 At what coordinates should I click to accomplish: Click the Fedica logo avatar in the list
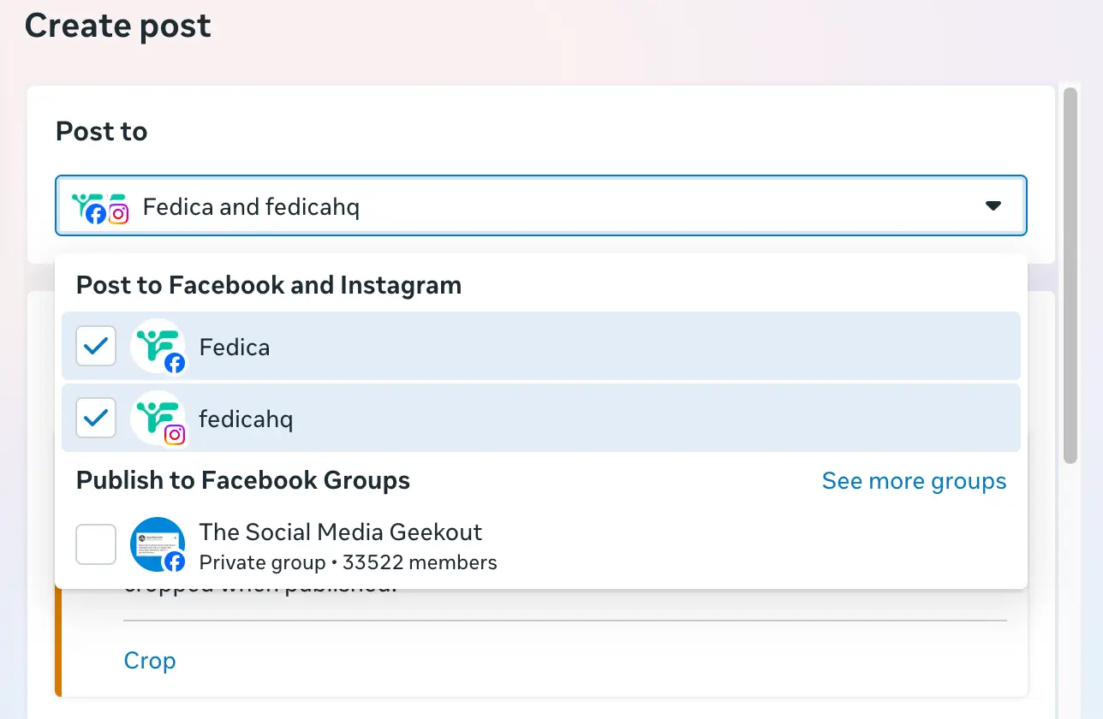(x=155, y=343)
